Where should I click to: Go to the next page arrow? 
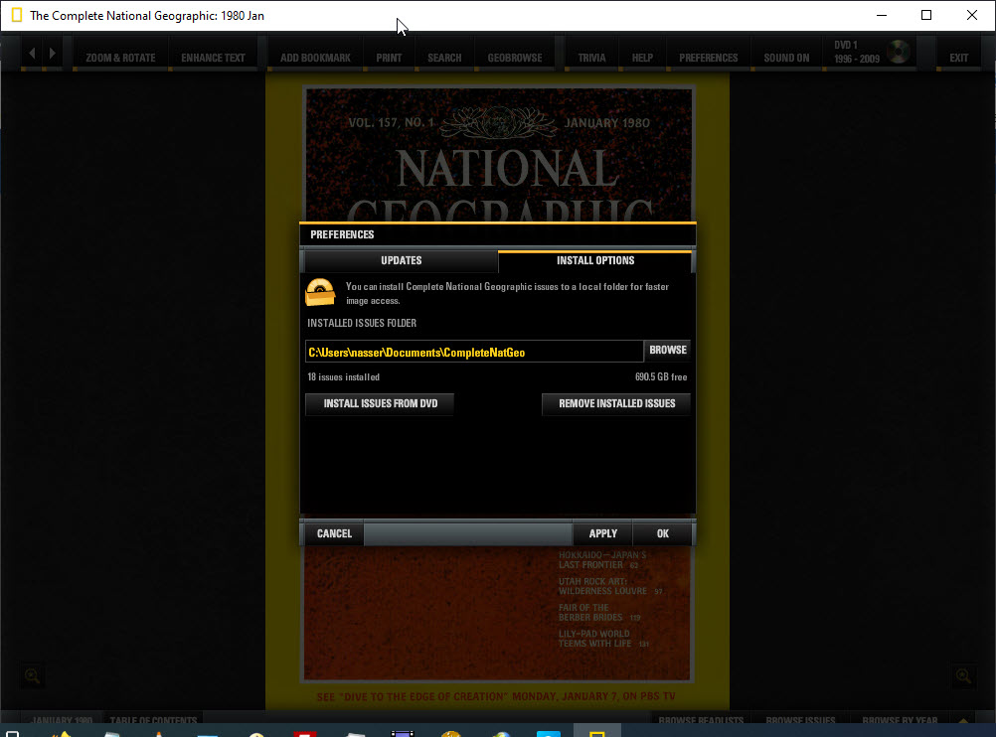click(x=53, y=54)
